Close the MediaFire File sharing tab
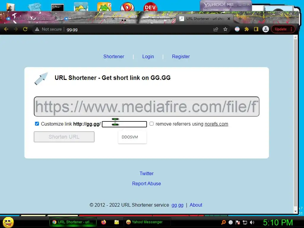Viewport: 304px width, 228px height. point(113,19)
